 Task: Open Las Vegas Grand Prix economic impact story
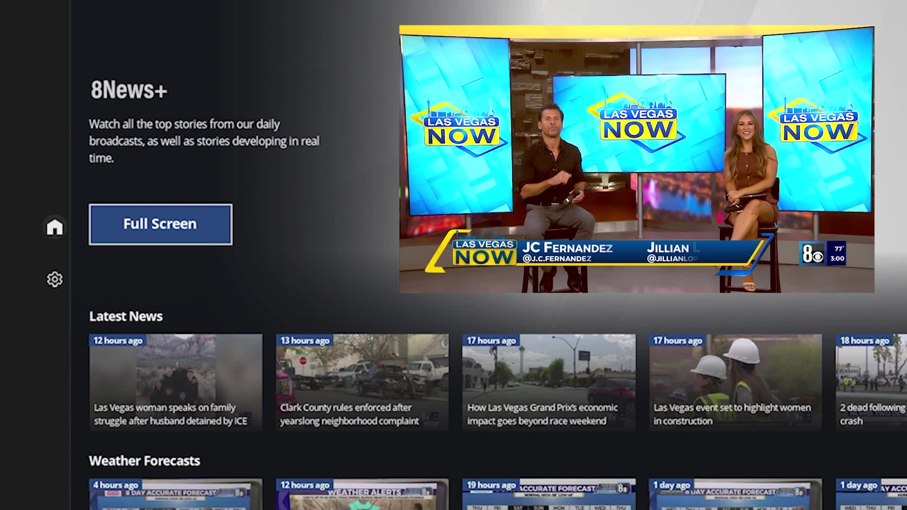point(549,382)
